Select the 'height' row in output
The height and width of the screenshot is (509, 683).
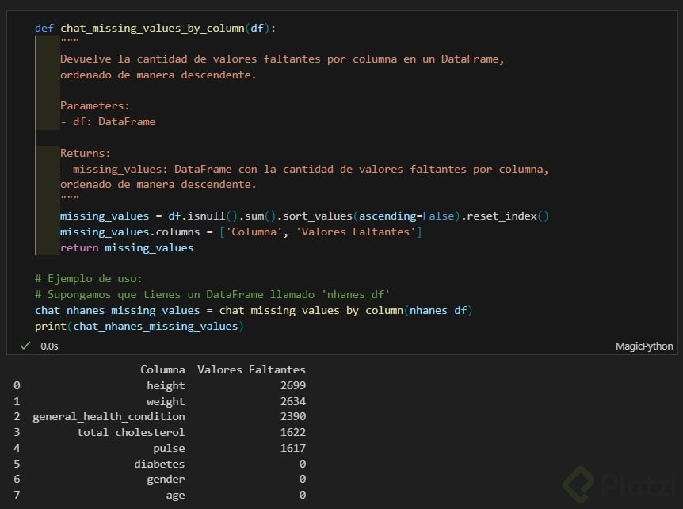pyautogui.click(x=166, y=385)
